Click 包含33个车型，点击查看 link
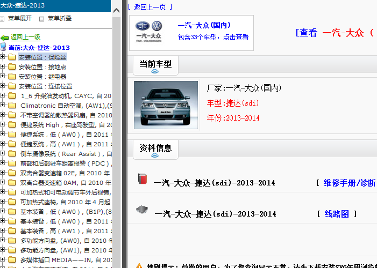The image size is (377, 268). 213,37
